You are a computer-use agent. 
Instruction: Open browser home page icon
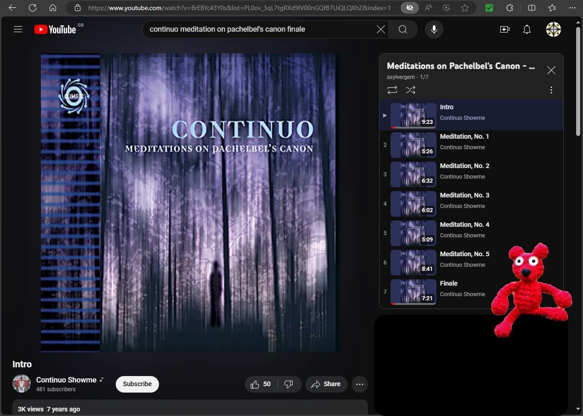(53, 8)
